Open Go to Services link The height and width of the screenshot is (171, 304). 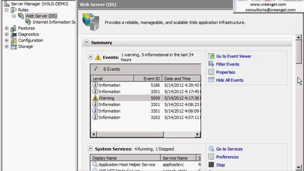(229, 149)
